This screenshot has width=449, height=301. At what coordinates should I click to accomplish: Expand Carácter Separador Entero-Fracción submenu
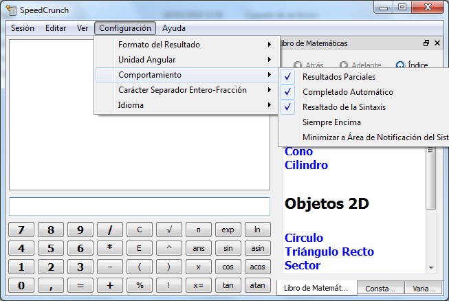pyautogui.click(x=187, y=90)
